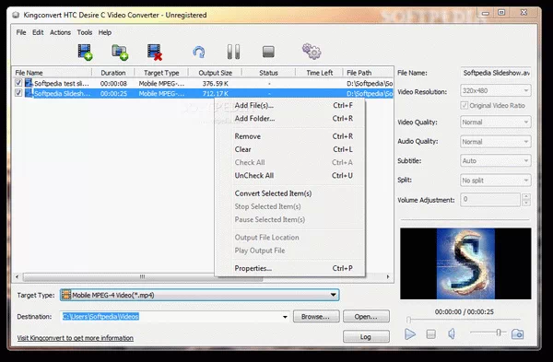Expand the Target Type Mobile MPEG-4 dropdown
The image size is (553, 362).
tap(333, 295)
